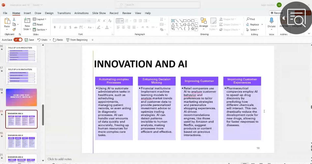Click the New Slide icon
Viewport: 312px width, 164px height.
point(27,21)
